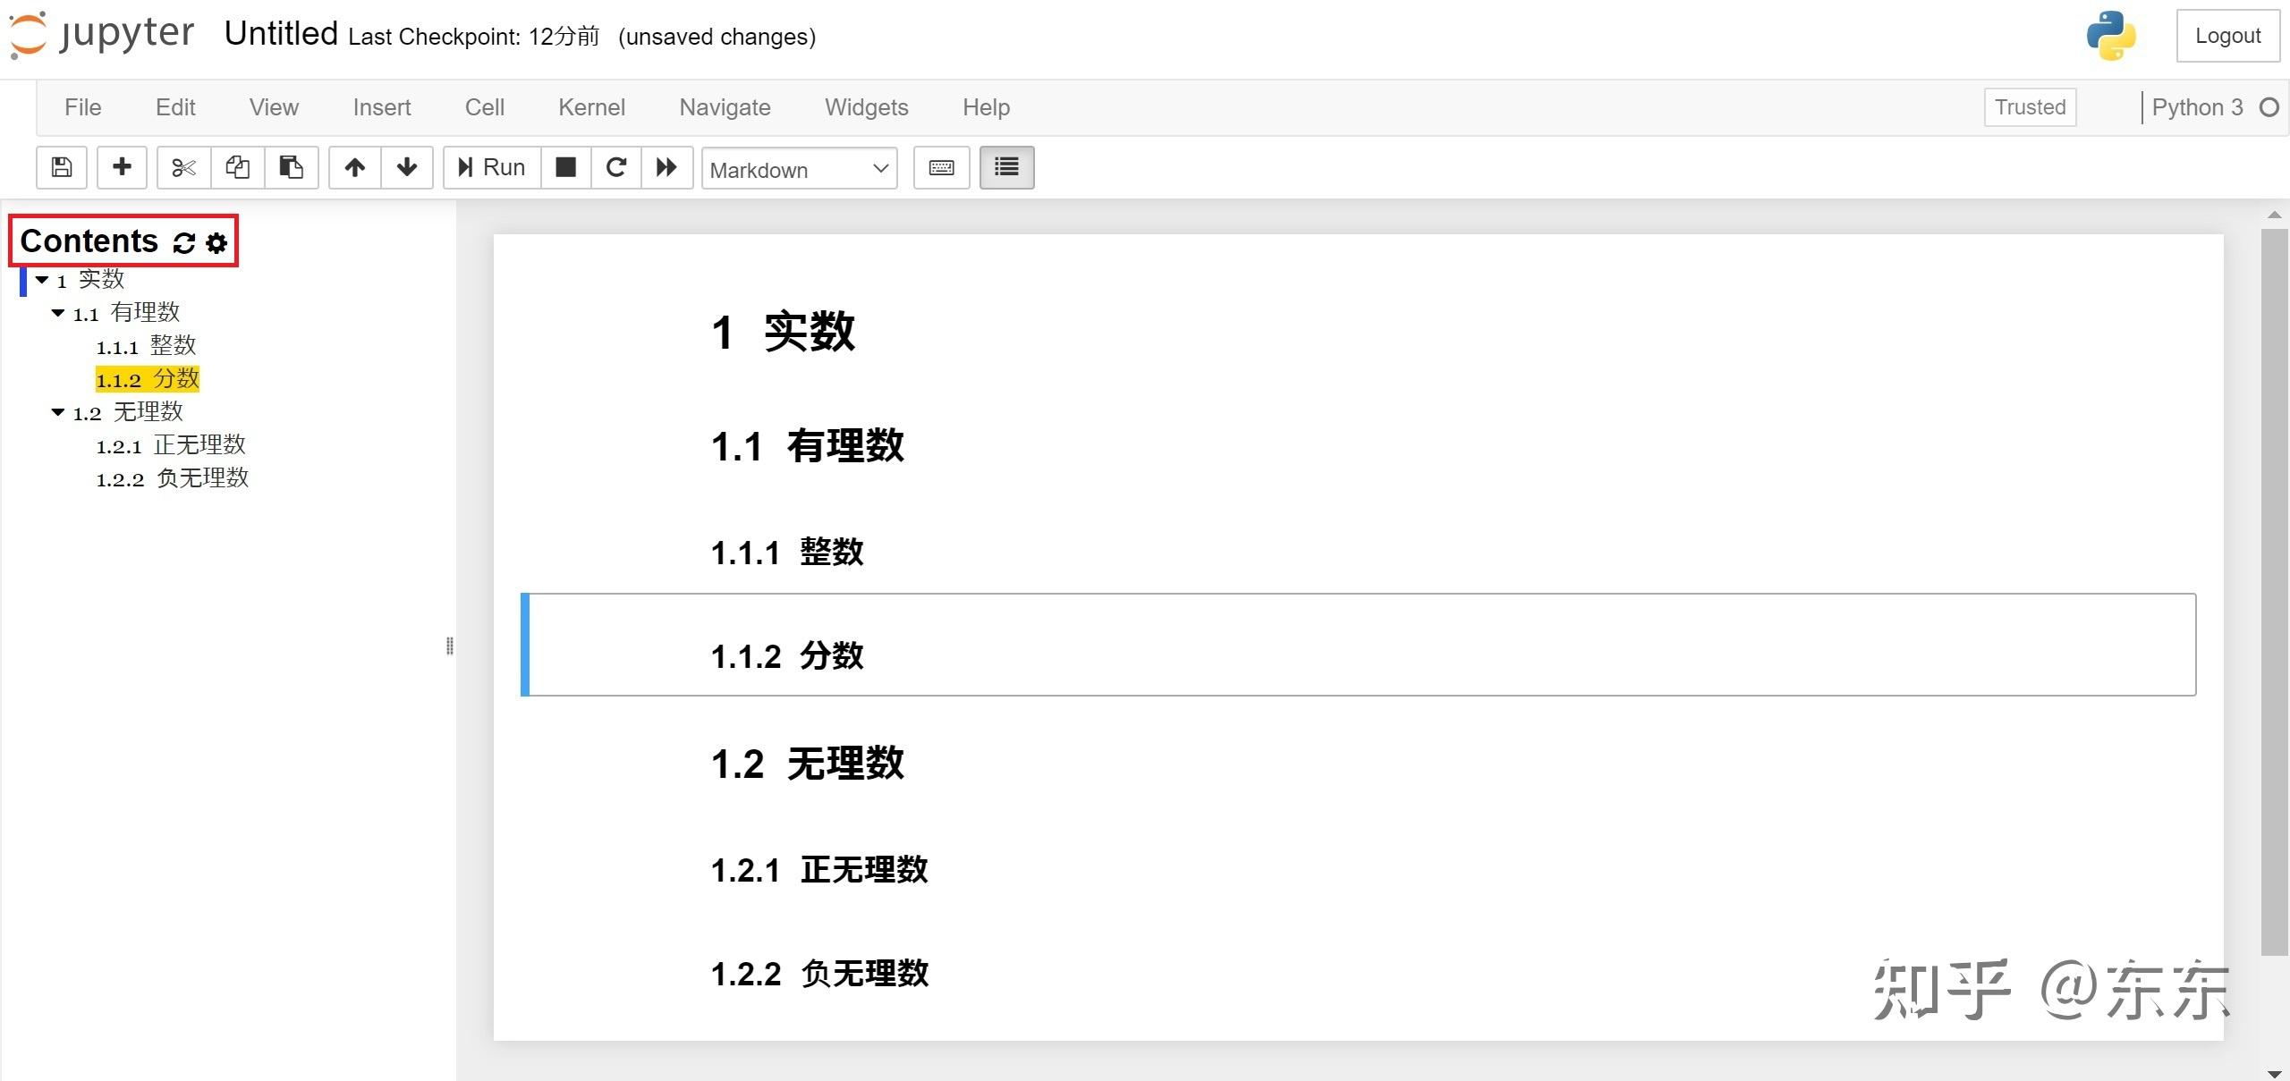This screenshot has width=2290, height=1081.
Task: Open Contents settings gear icon
Action: (216, 243)
